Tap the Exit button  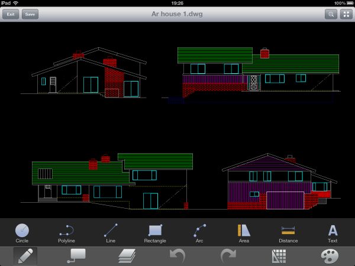[x=10, y=14]
